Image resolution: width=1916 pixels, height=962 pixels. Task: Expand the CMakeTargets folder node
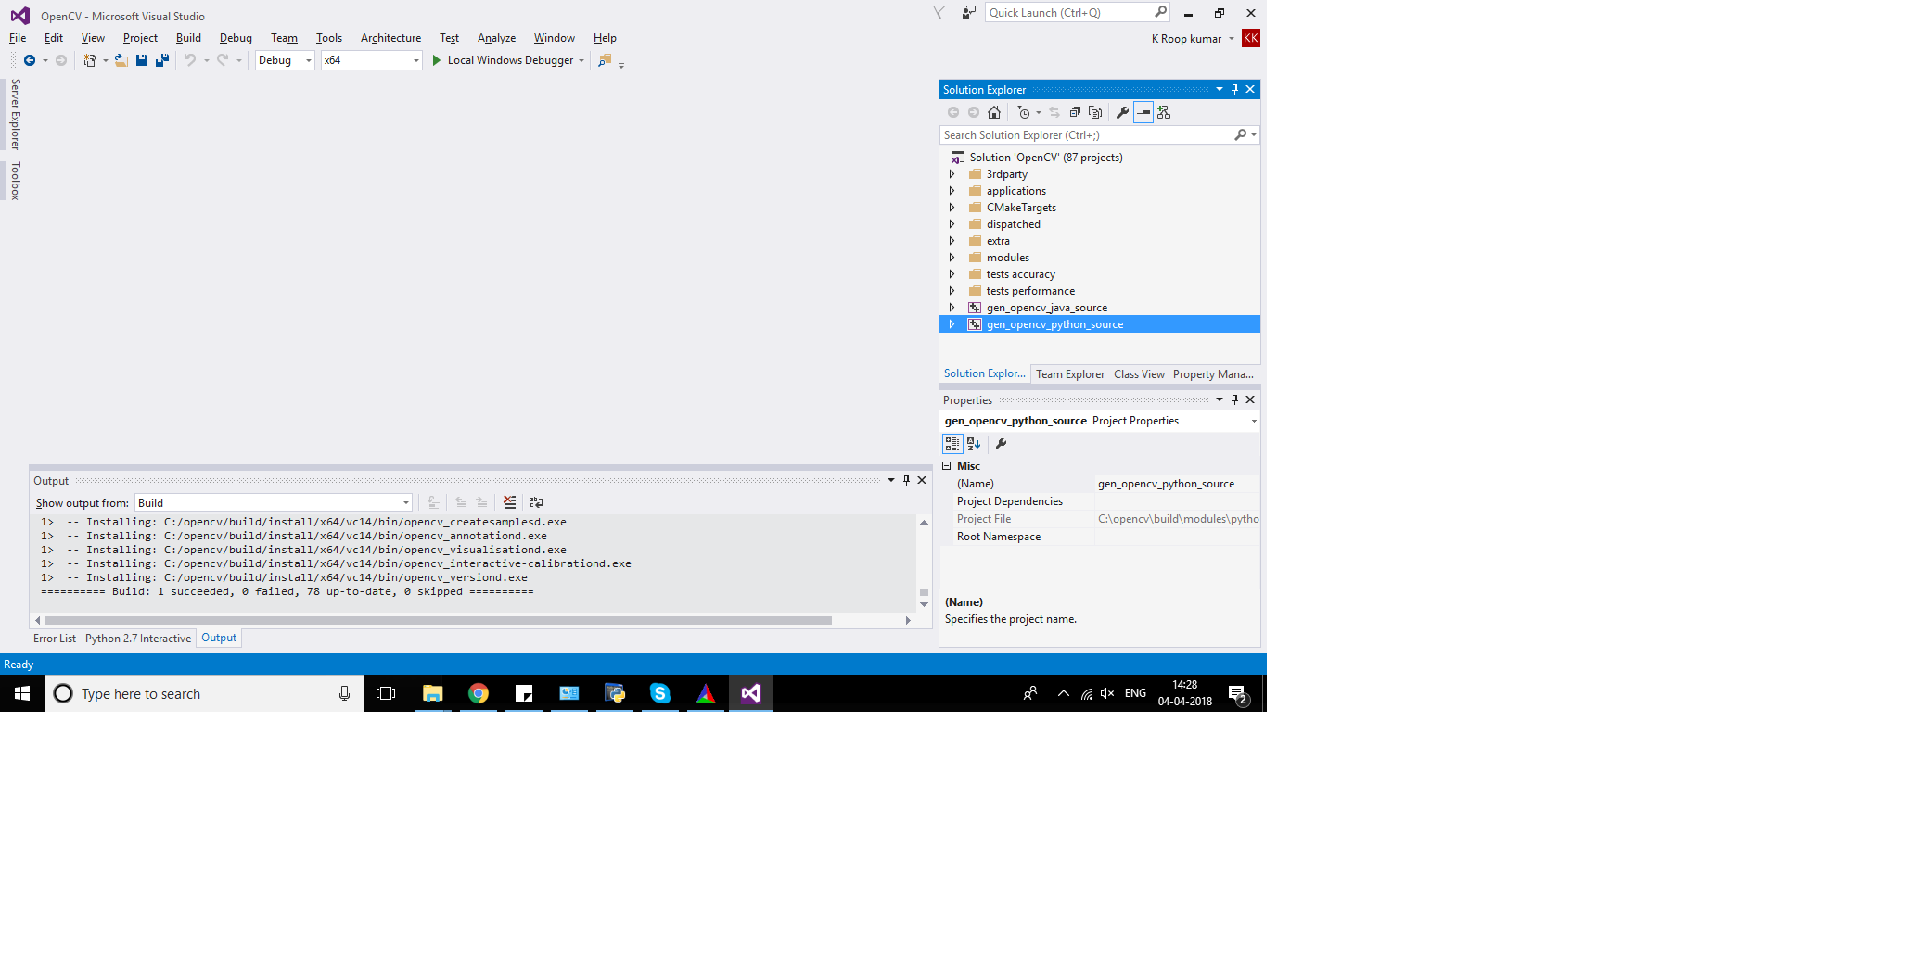click(x=952, y=208)
